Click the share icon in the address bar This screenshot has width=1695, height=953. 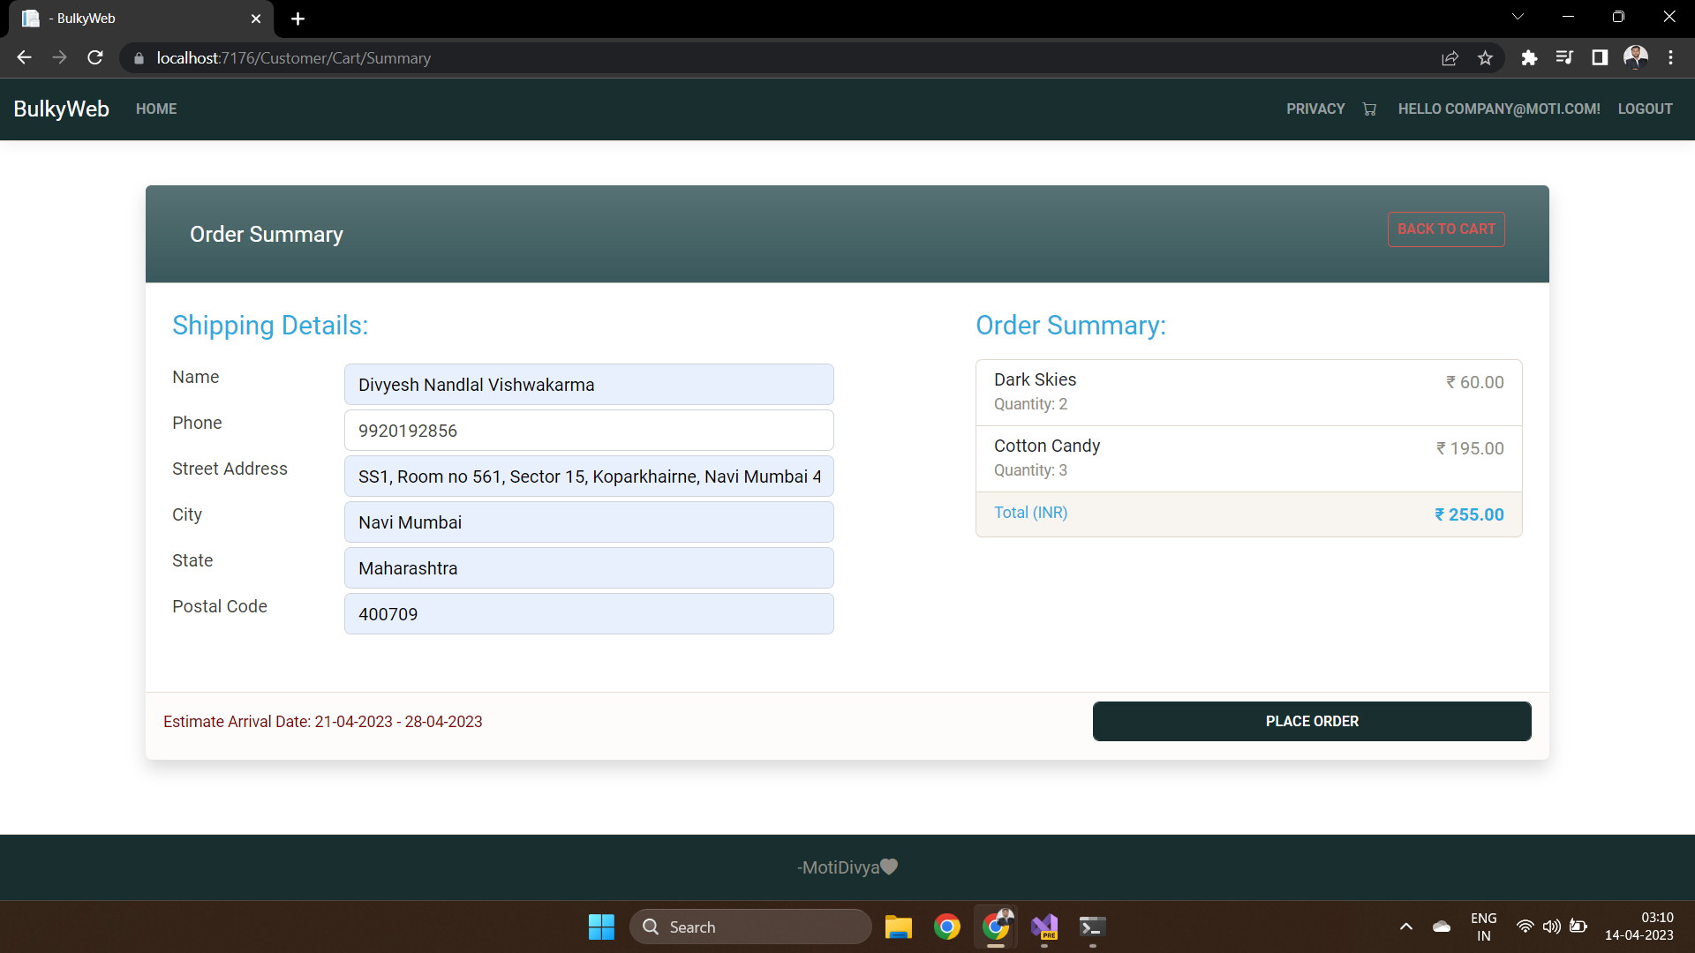(1450, 57)
